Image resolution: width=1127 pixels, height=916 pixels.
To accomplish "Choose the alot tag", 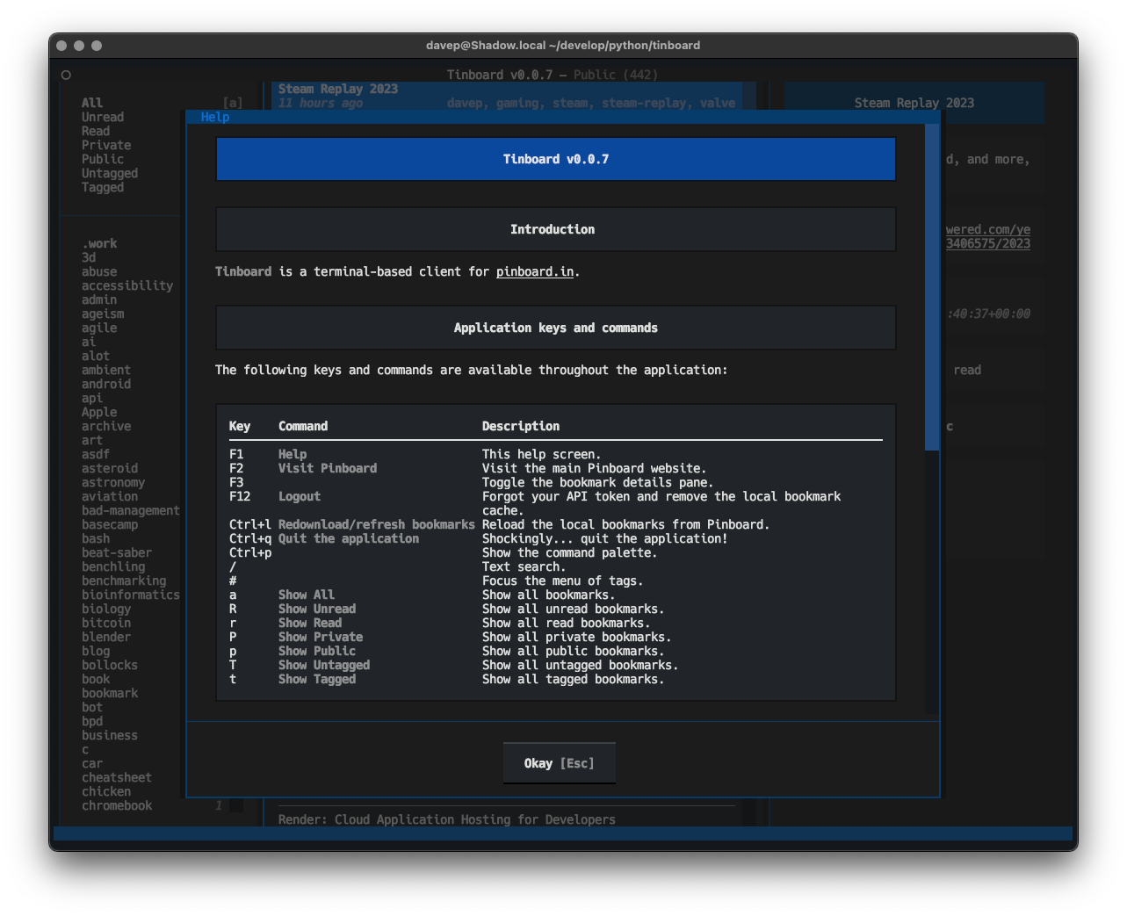I will [x=96, y=356].
